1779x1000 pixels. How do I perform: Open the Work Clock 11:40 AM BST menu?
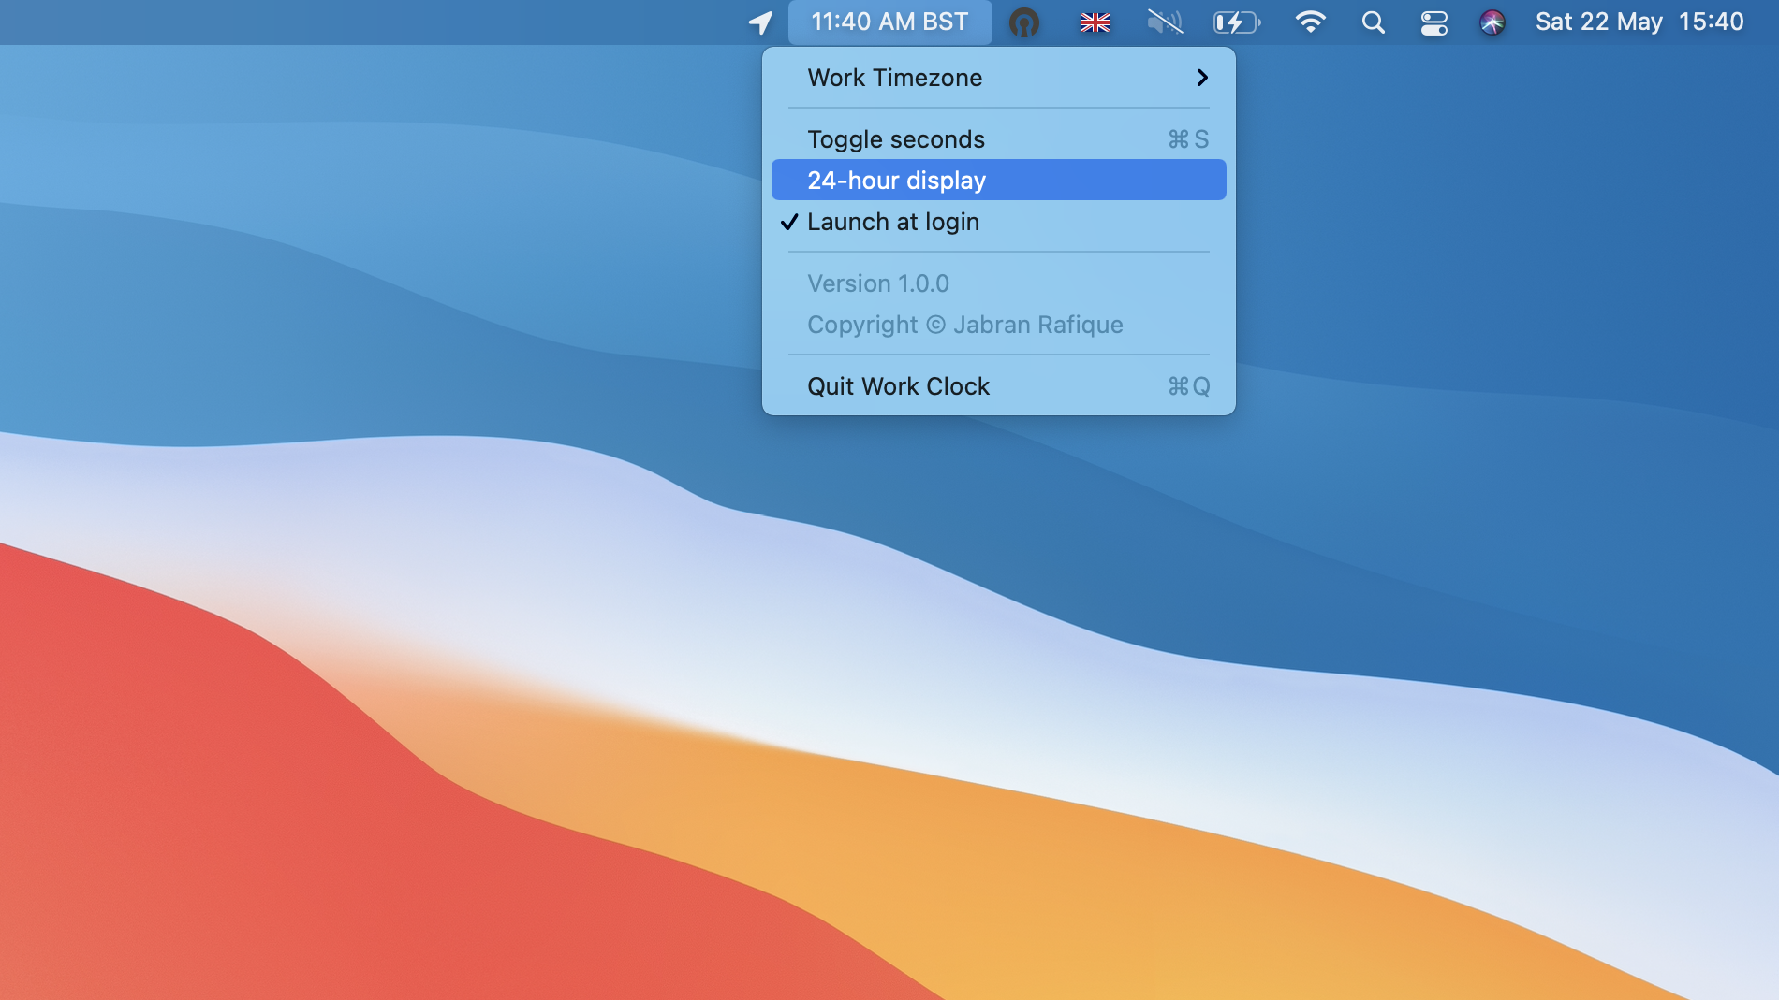pos(889,22)
